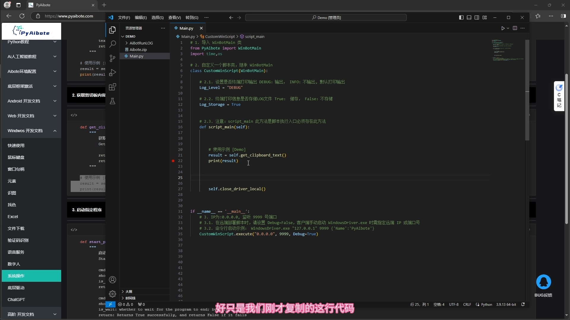Open the Source Control view
The image size is (570, 320).
click(112, 58)
